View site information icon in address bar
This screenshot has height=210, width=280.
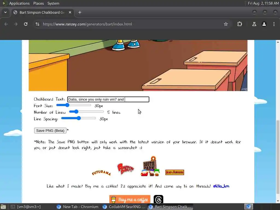coord(37,24)
